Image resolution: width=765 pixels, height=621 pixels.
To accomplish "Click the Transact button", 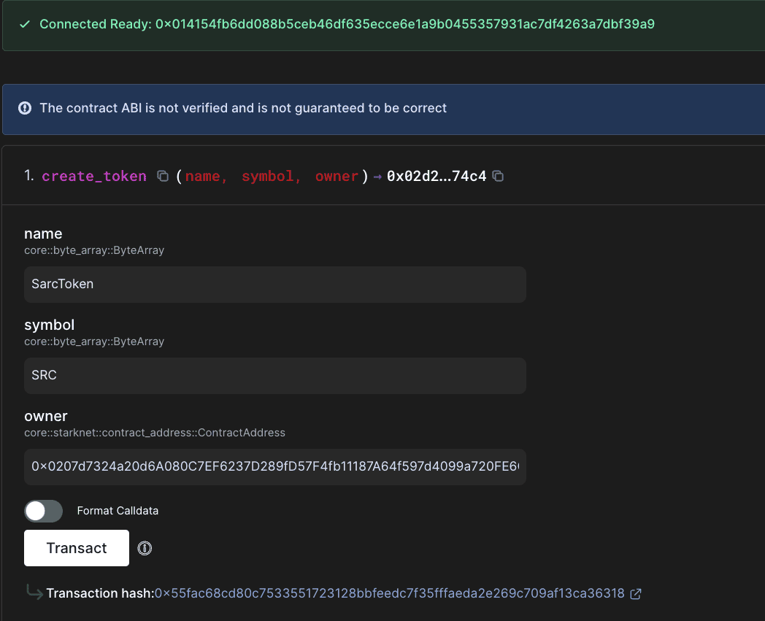I will (77, 548).
